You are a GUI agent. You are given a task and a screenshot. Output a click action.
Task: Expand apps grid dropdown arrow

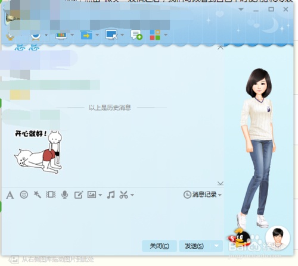pos(166,35)
